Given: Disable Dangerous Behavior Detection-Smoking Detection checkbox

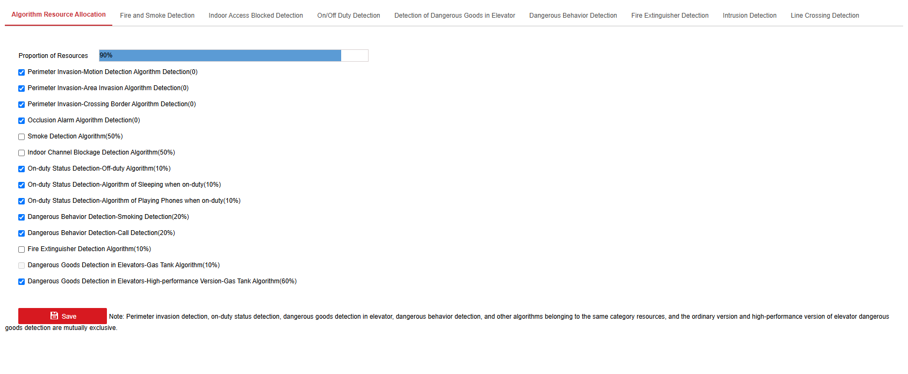Looking at the screenshot, I should [21, 217].
